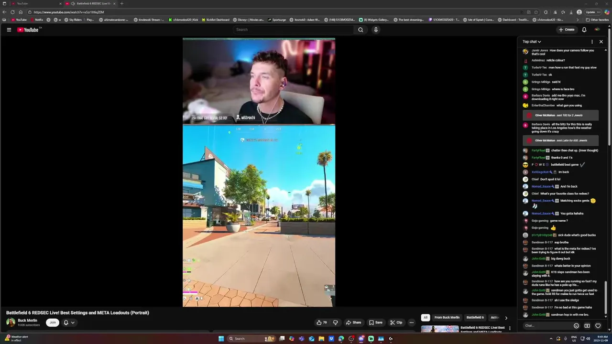The width and height of the screenshot is (612, 344).
Task: Open the browser home button
Action: click(21, 12)
